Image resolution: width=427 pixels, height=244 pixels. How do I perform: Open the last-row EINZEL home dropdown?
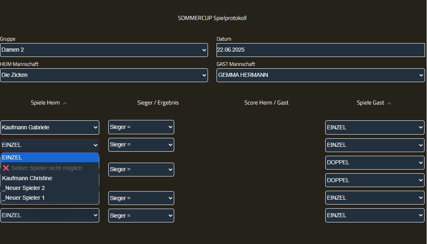(50, 215)
